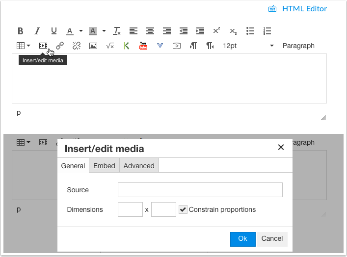Set left-to-right text direction
347x257 pixels.
(x=193, y=46)
